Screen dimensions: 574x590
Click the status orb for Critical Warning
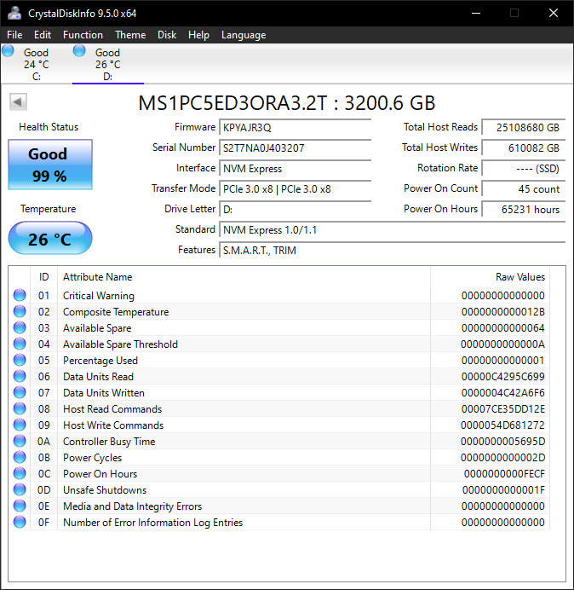pyautogui.click(x=20, y=296)
